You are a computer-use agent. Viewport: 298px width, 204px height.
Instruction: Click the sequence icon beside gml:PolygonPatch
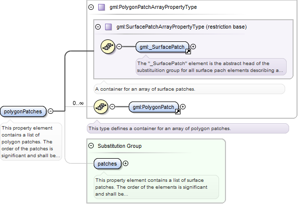(x=101, y=106)
